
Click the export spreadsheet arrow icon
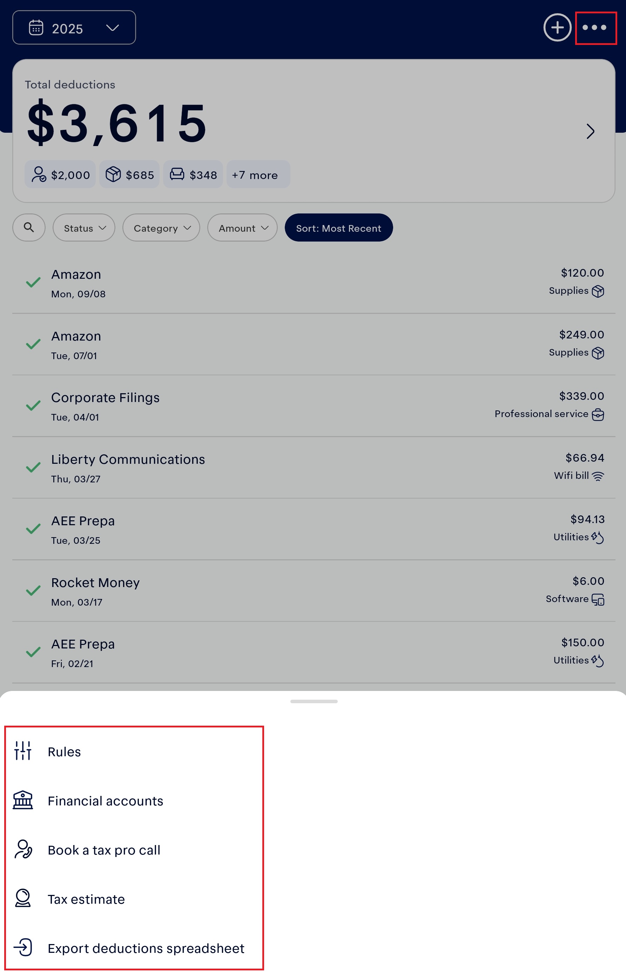pyautogui.click(x=23, y=947)
